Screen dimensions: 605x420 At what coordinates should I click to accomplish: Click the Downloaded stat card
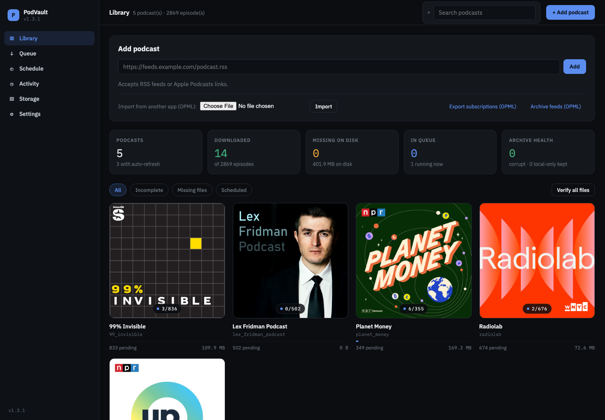pos(254,152)
